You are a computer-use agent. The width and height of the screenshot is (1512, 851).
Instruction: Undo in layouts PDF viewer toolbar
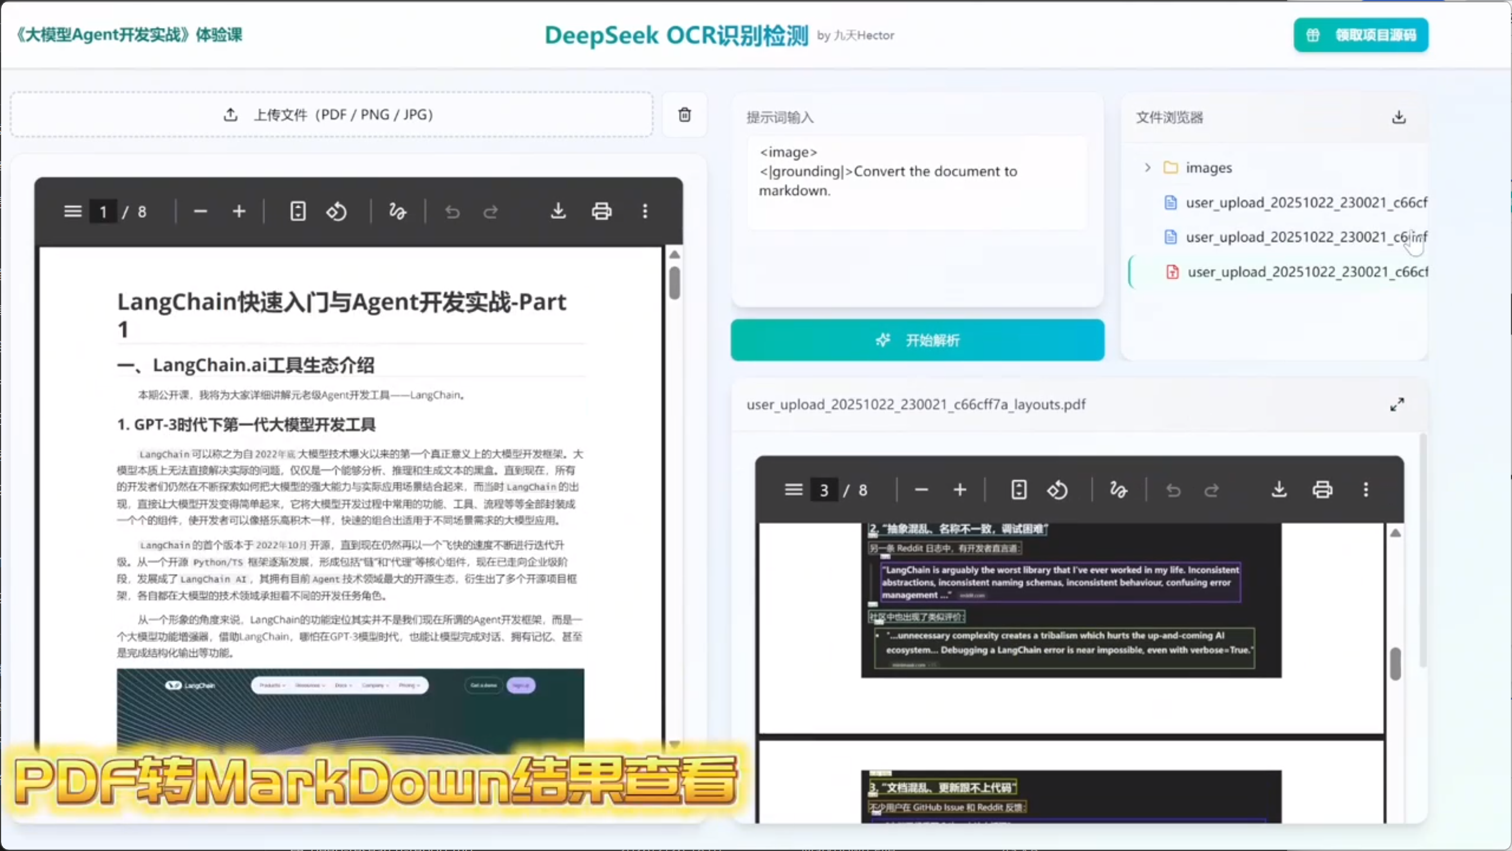(x=1173, y=490)
